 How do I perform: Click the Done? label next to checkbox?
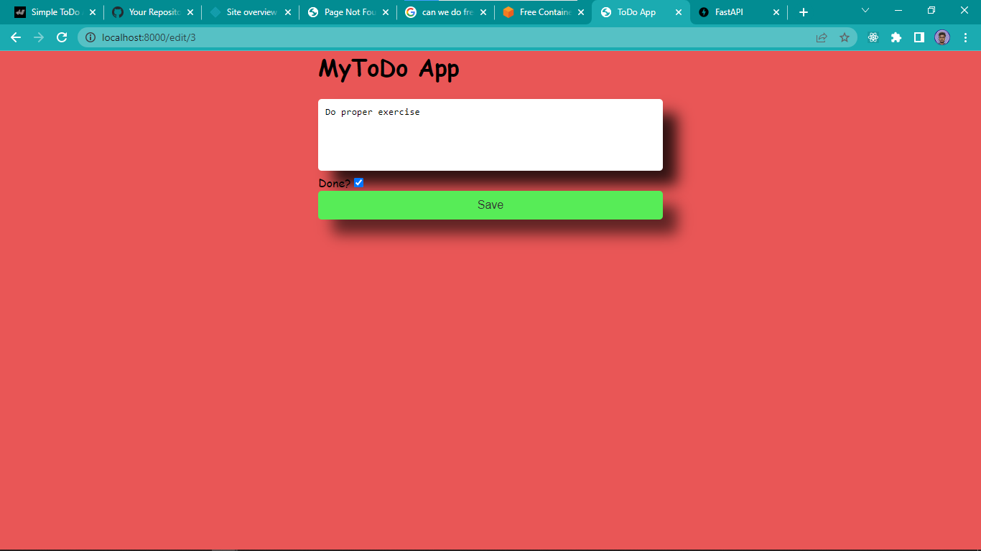point(333,183)
